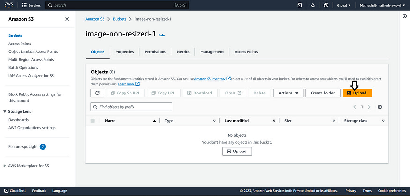The image size is (410, 196).
Task: Switch to the Permissions tab
Action: (155, 51)
